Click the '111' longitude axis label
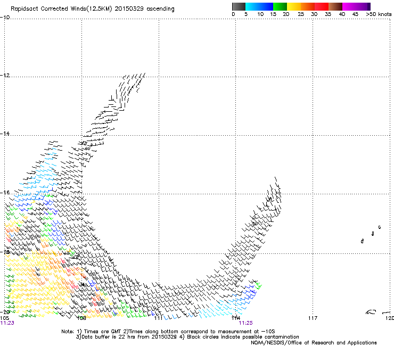394x346 pixels. click(159, 318)
